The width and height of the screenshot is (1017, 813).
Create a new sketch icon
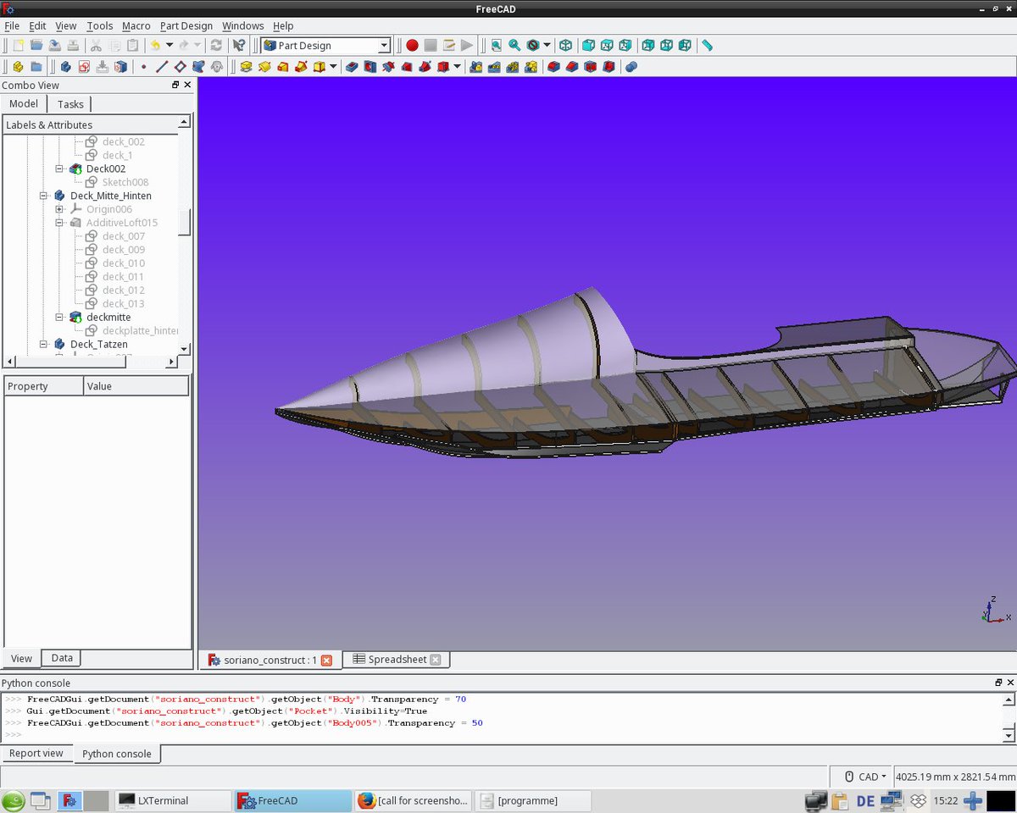click(x=84, y=66)
